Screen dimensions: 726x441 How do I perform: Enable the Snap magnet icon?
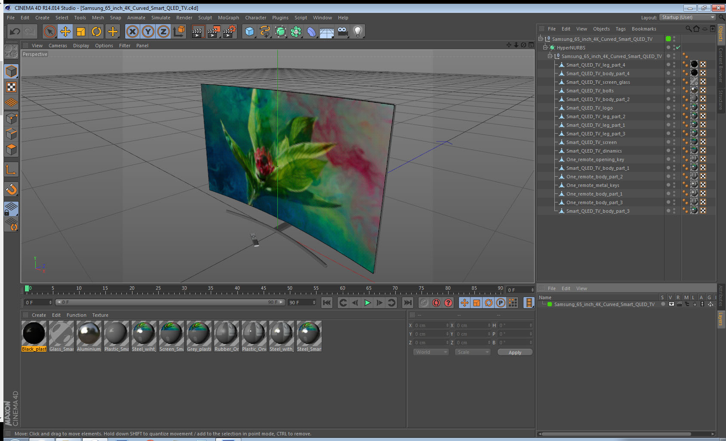click(x=11, y=189)
